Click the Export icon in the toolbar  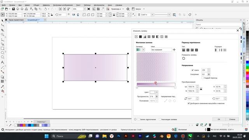(65, 9)
